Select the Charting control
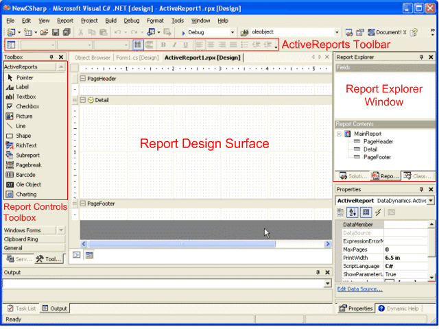The height and width of the screenshot is (329, 439). coord(26,194)
